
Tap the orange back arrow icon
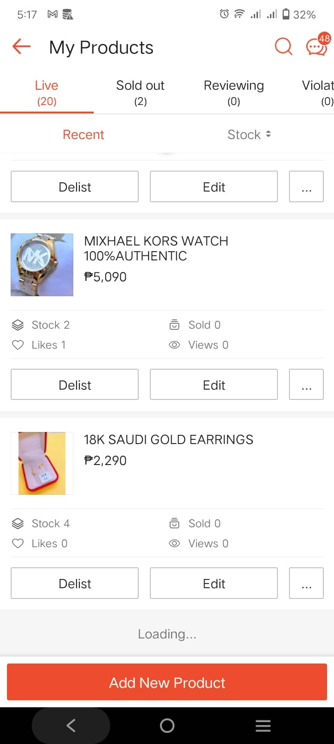pos(21,46)
